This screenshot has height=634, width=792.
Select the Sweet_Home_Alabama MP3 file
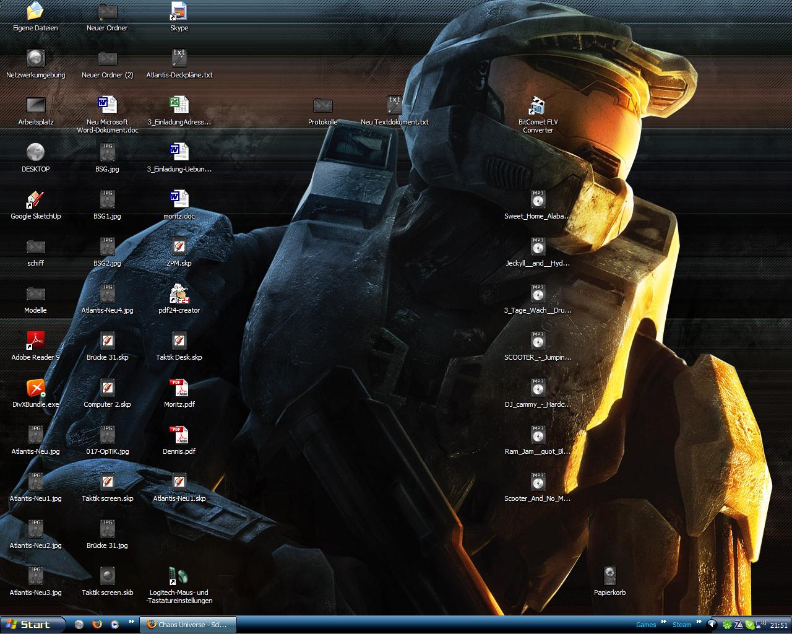point(537,200)
